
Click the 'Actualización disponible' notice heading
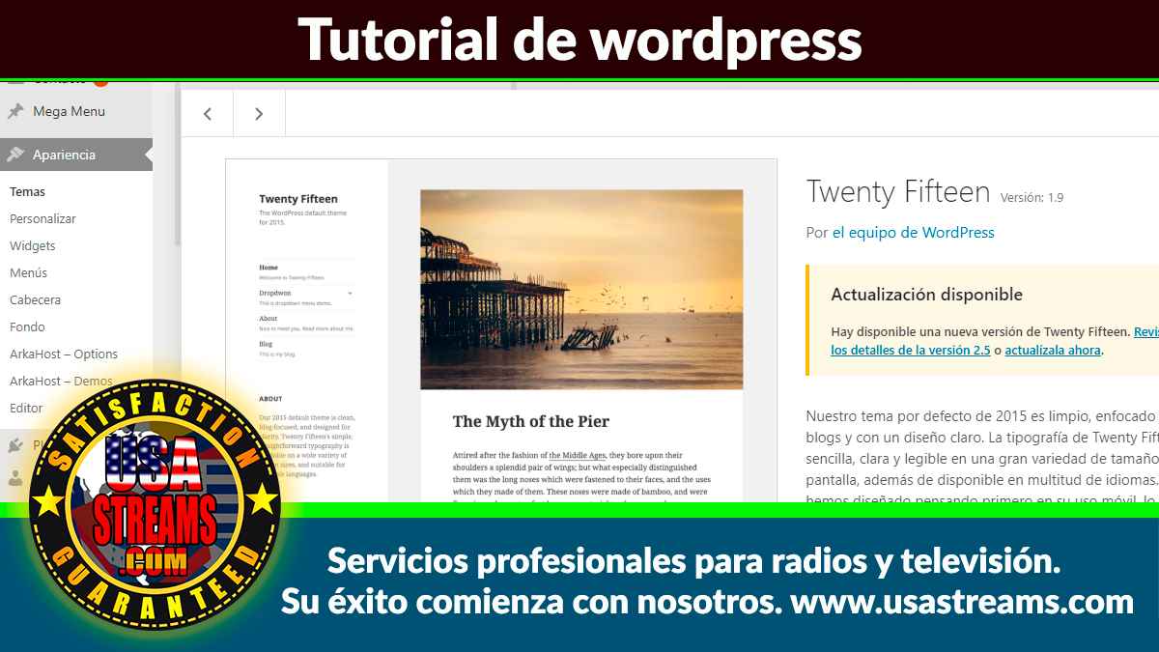(x=926, y=295)
